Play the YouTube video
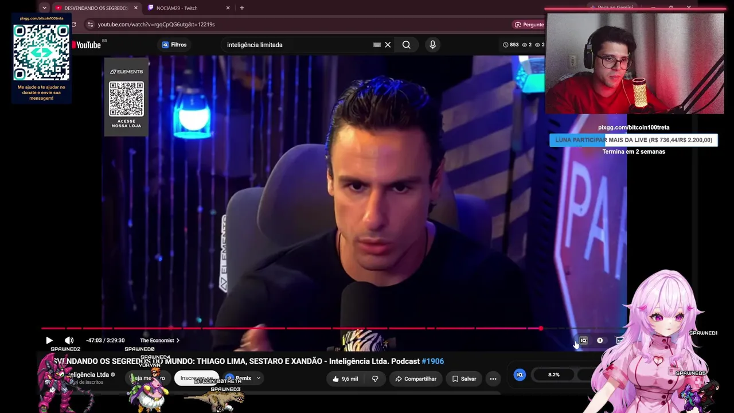This screenshot has height=413, width=734. point(49,340)
